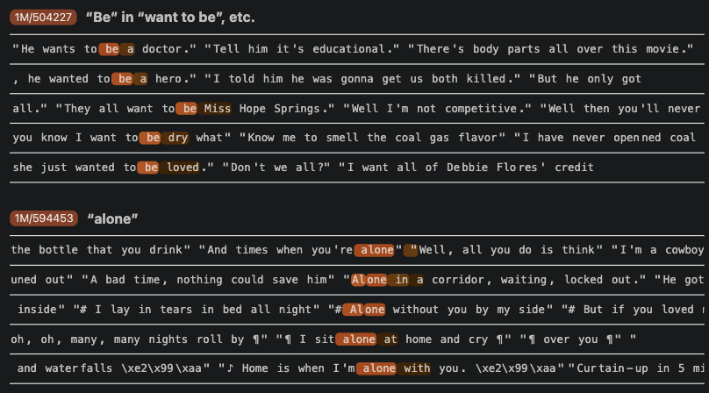Select highlighted "be" token in doctor example

111,49
